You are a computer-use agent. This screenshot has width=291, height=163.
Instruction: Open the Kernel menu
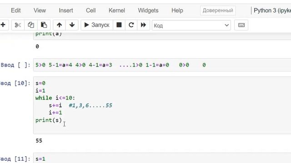tap(117, 10)
